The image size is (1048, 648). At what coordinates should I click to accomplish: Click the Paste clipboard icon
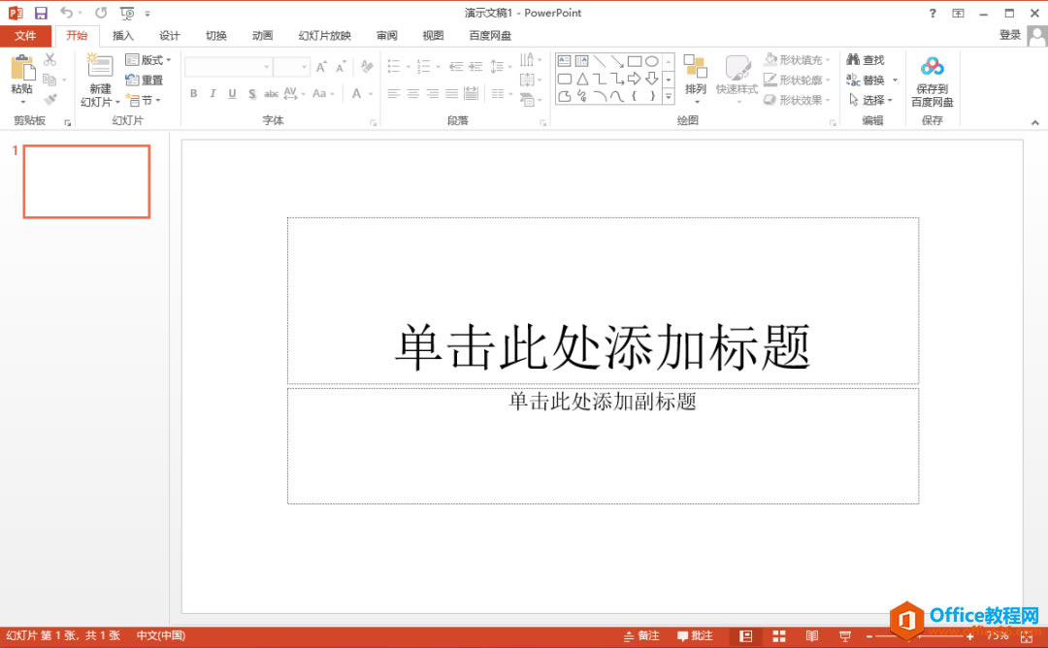point(22,68)
